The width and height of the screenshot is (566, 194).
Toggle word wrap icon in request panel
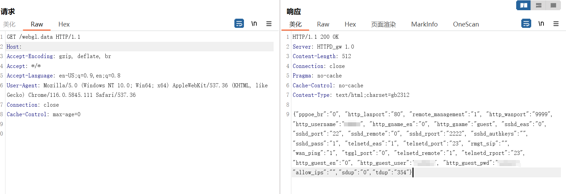pyautogui.click(x=239, y=23)
